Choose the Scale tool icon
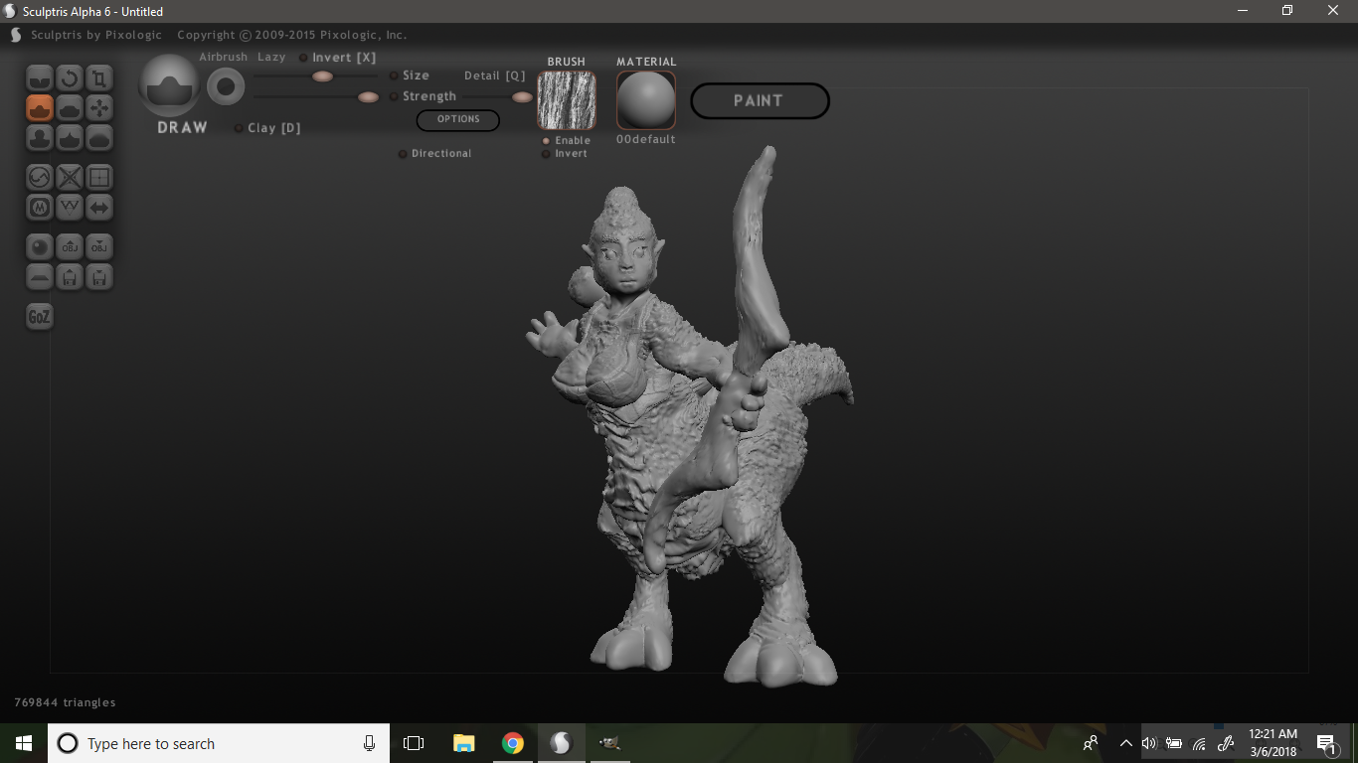The width and height of the screenshot is (1358, 763). [98, 77]
